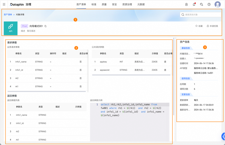This screenshot has height=145, width=225.
Task: Click the Prod environment tag
Action: [x=25, y=26]
